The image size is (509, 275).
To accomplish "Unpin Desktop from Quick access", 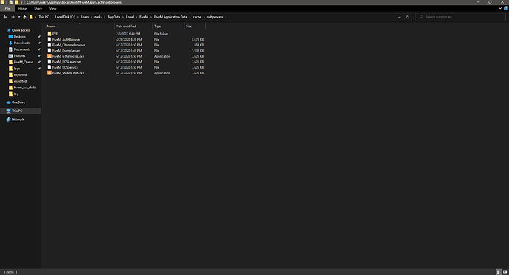I will 39,37.
